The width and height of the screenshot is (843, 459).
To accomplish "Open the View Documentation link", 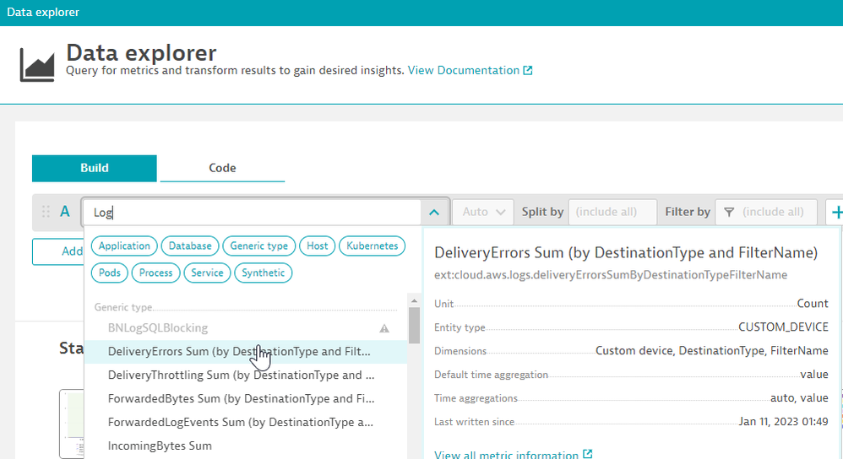I will [x=463, y=71].
